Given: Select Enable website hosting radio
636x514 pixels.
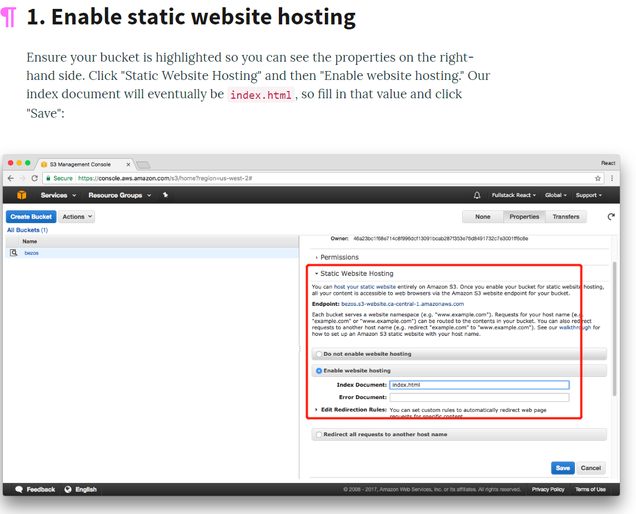Looking at the screenshot, I should 319,370.
